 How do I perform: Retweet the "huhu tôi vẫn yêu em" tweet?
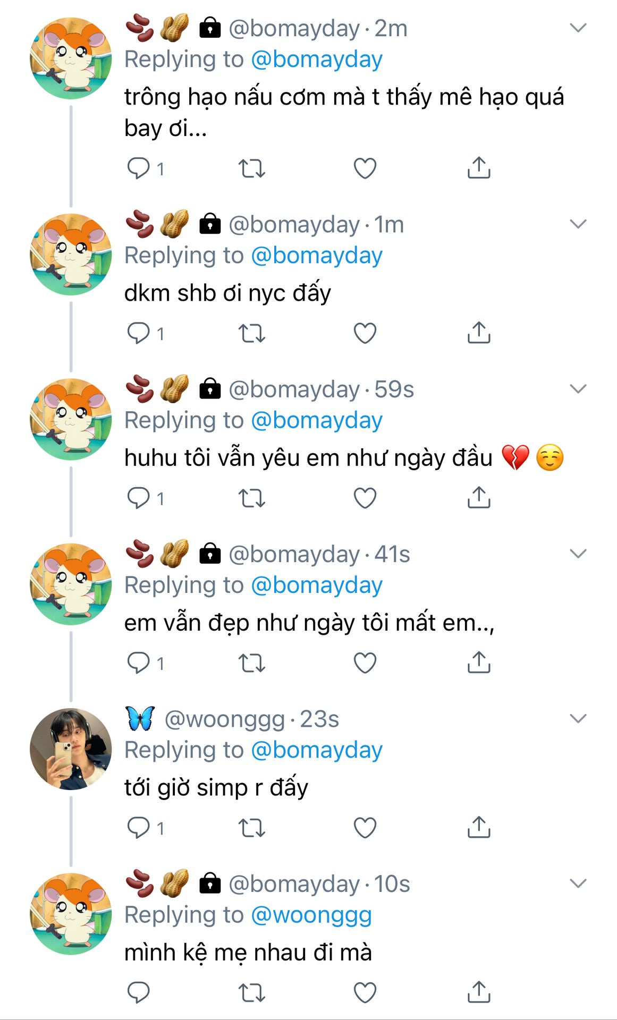[x=251, y=498]
